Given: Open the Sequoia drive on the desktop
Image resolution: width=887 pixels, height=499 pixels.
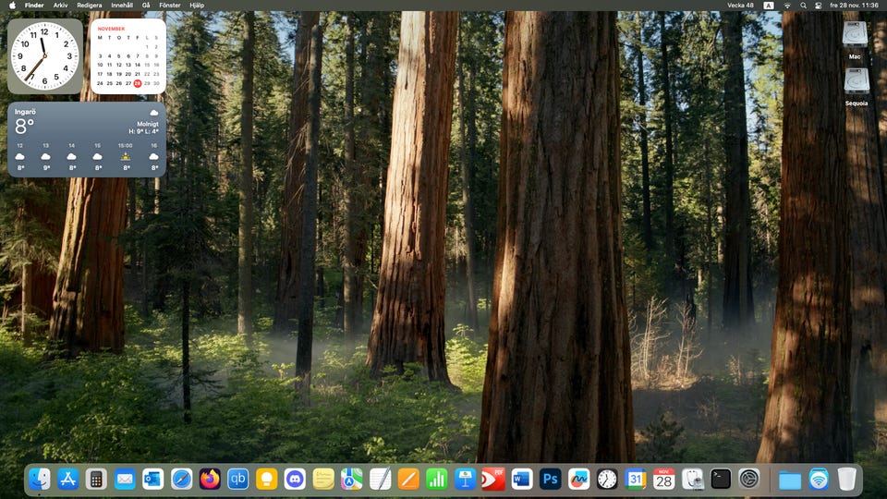Looking at the screenshot, I should point(856,83).
